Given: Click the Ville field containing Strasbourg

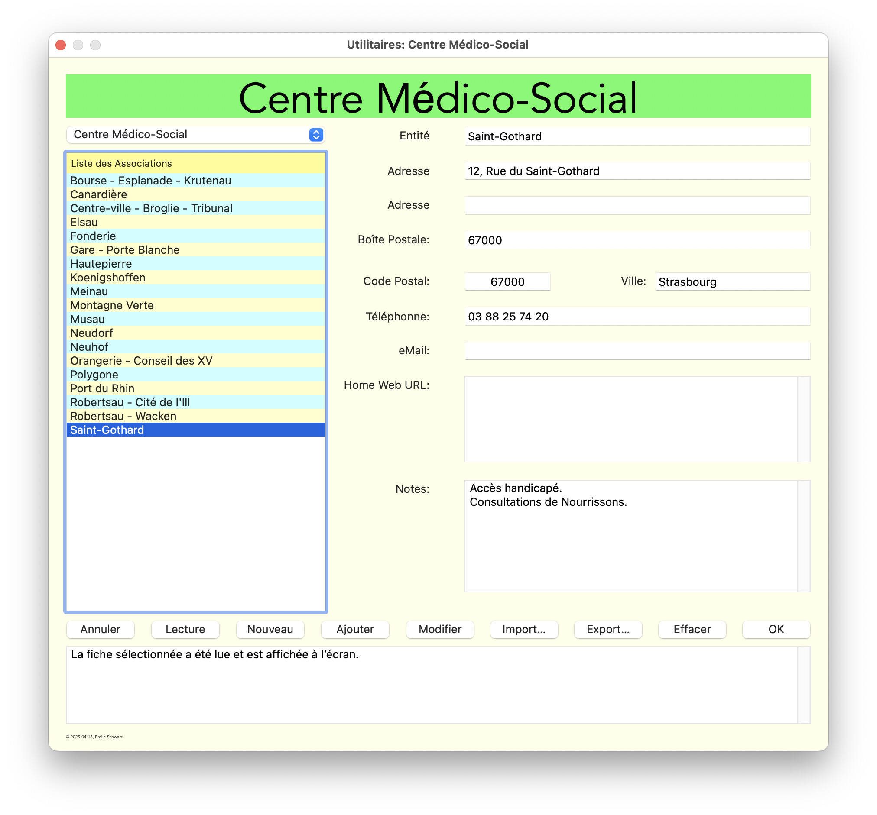Looking at the screenshot, I should [732, 281].
